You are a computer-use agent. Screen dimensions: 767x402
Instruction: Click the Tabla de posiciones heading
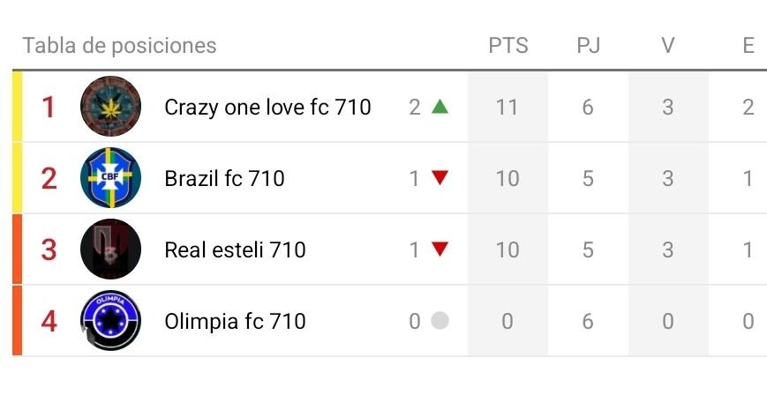point(119,46)
